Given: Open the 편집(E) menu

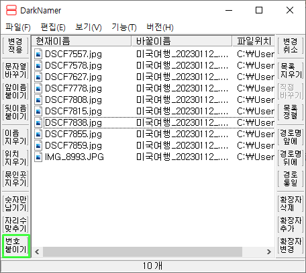Looking at the screenshot, I should [53, 28].
